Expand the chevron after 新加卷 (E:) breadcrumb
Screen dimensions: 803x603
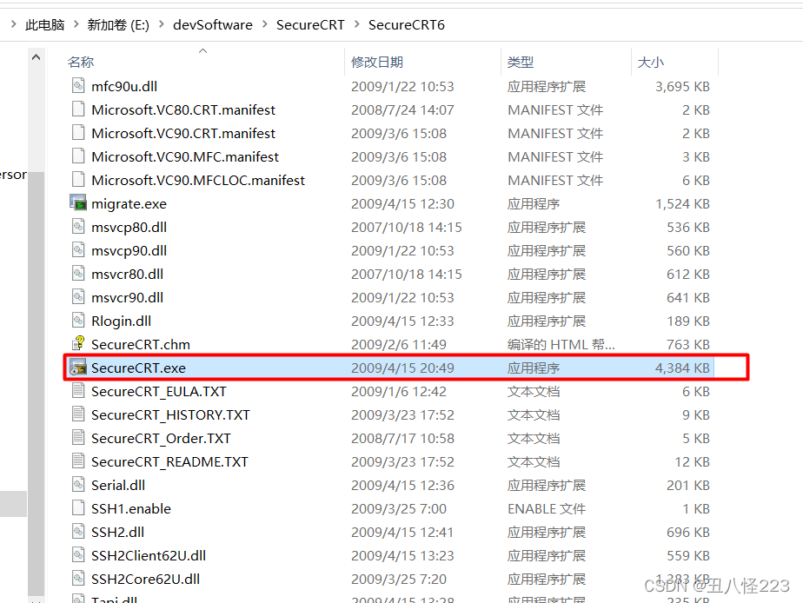click(162, 24)
